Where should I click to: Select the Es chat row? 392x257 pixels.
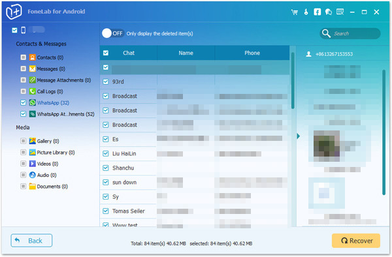click(x=195, y=139)
